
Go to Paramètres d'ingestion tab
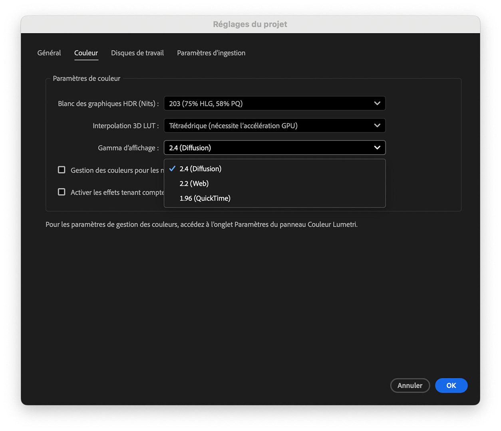(211, 53)
